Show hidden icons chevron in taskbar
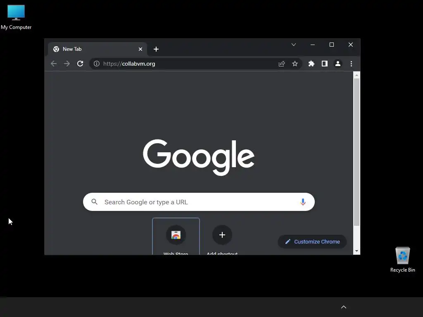423x317 pixels. 344,307
